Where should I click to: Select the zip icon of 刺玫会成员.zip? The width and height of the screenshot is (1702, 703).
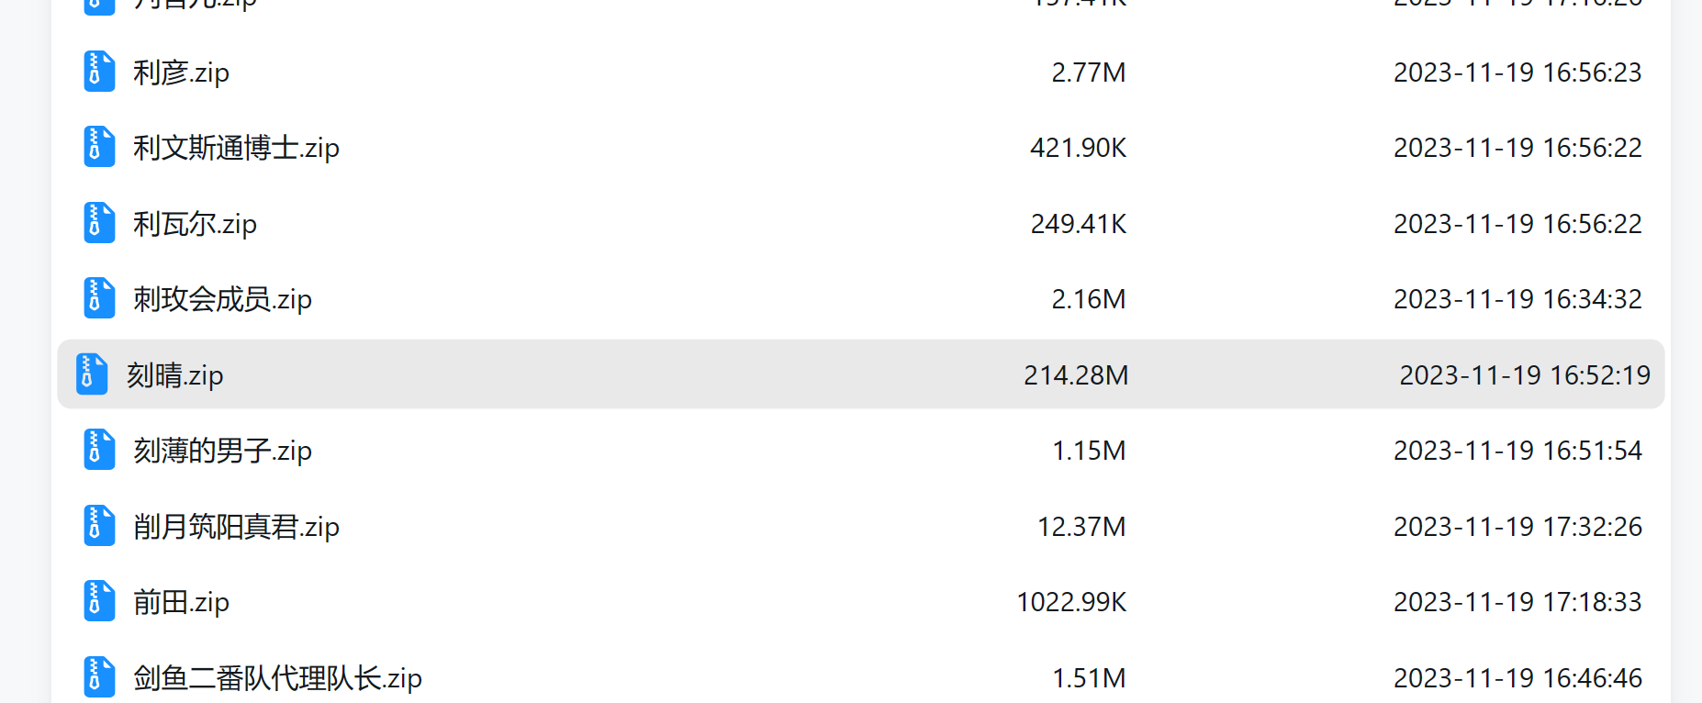pos(99,298)
